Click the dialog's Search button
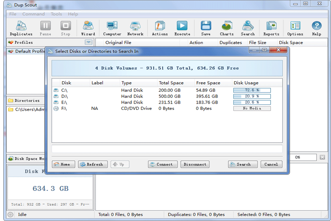 click(243, 164)
